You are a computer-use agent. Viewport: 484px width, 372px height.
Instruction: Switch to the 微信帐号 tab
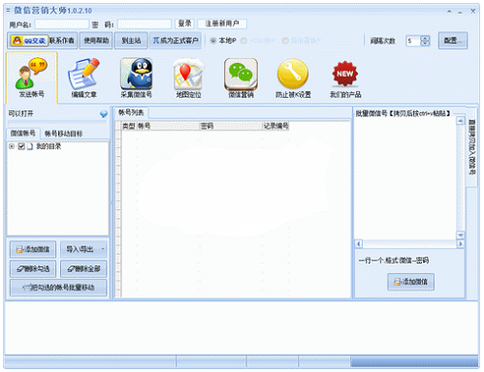click(23, 133)
